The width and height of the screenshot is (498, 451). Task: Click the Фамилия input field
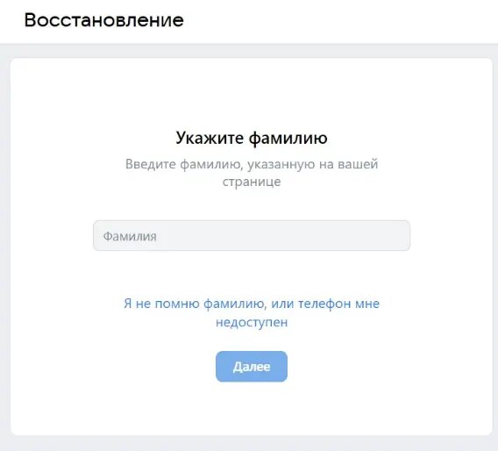(252, 235)
